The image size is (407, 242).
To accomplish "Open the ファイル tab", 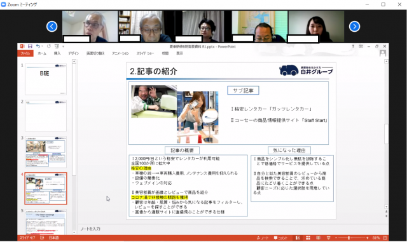I will click(25, 53).
